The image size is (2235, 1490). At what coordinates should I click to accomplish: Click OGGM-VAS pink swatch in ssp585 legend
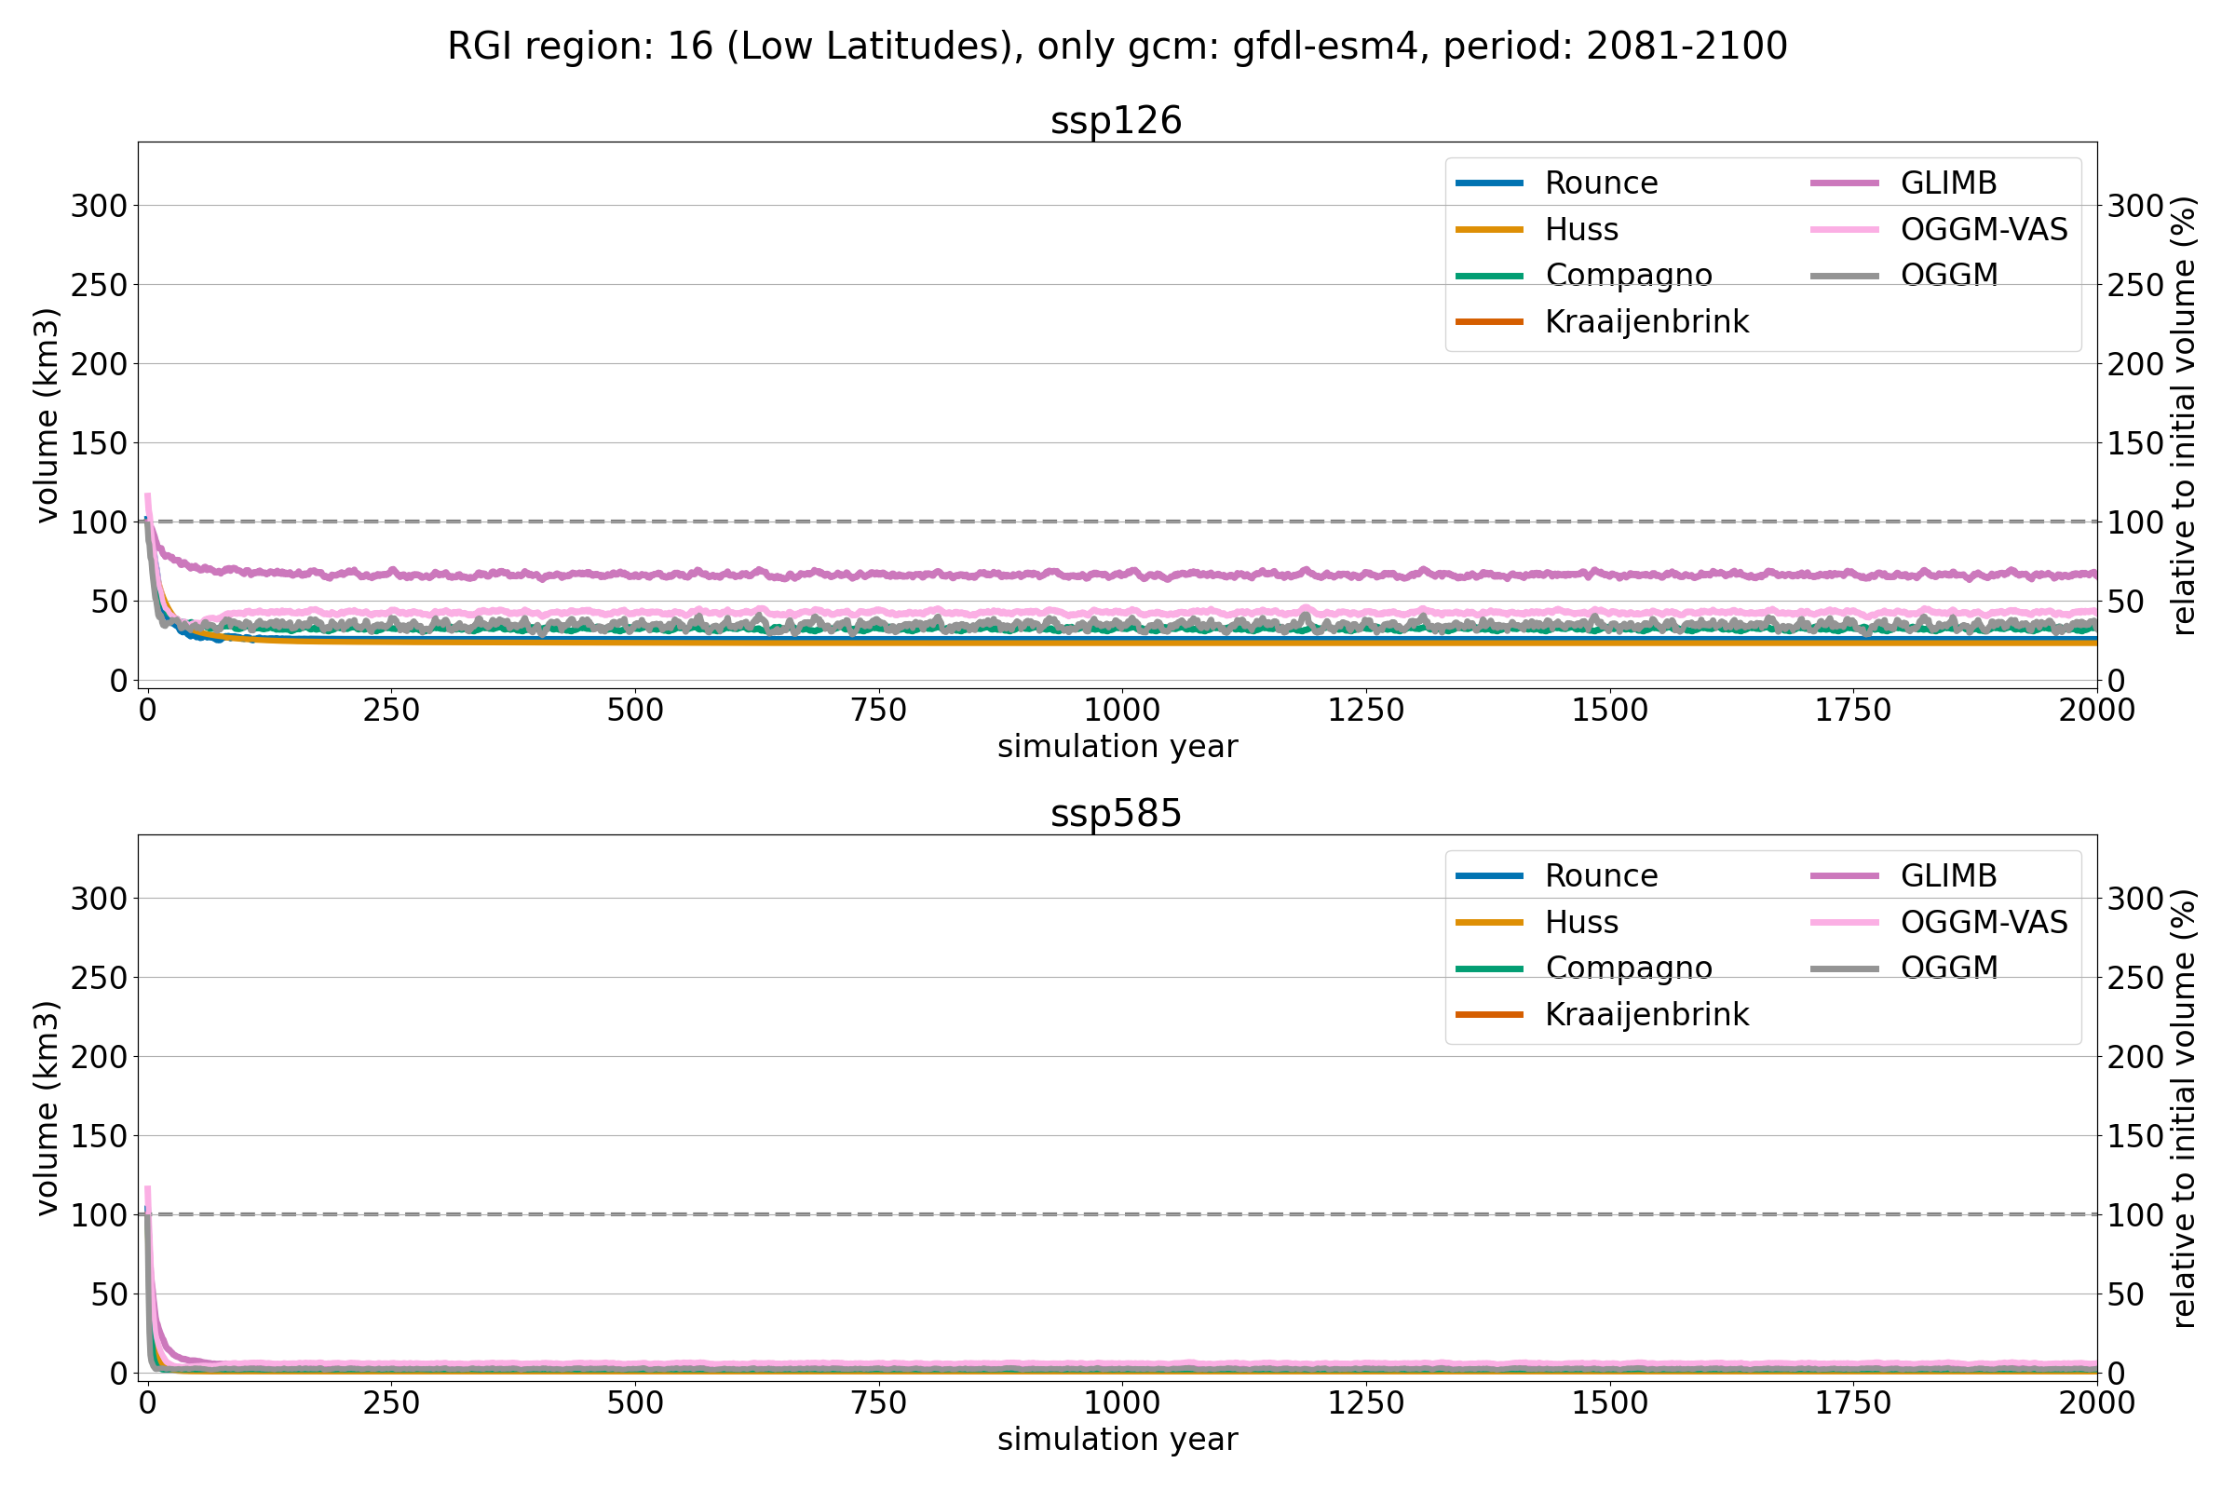(x=1845, y=923)
